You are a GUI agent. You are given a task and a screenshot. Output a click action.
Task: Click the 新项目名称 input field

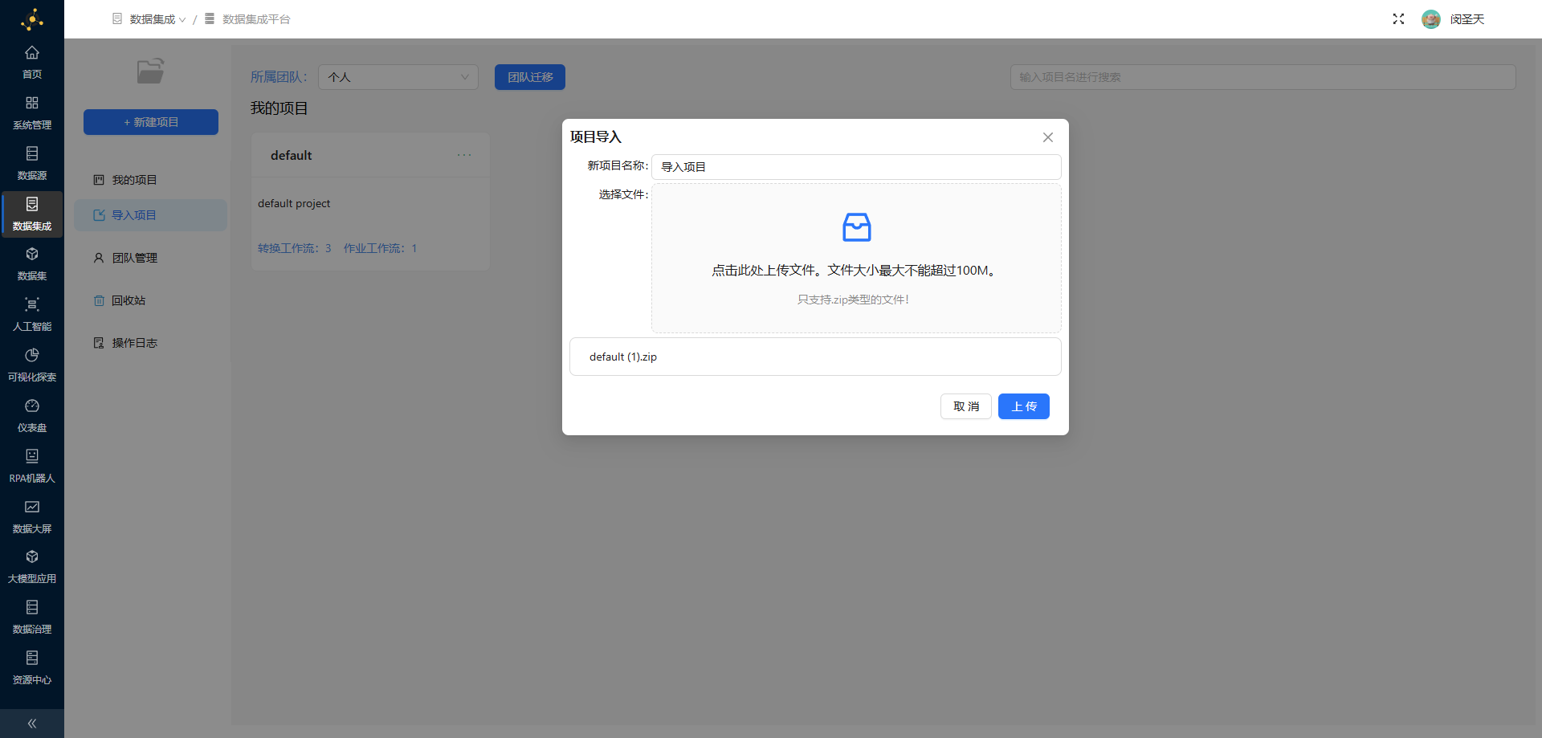(x=855, y=167)
